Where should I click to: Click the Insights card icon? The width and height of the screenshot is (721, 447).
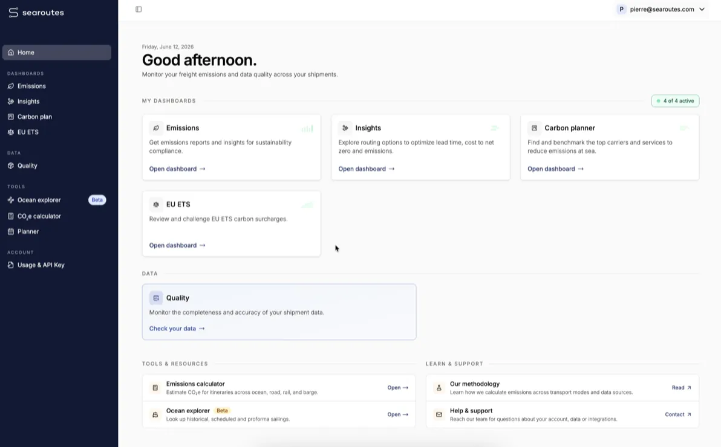[x=345, y=127]
